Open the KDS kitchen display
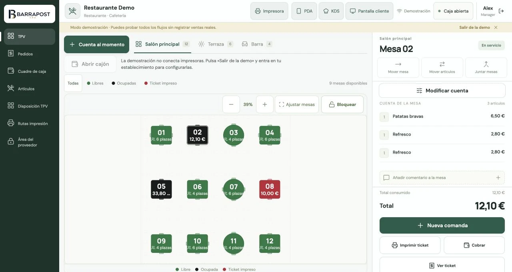The height and width of the screenshot is (272, 512). (x=331, y=11)
